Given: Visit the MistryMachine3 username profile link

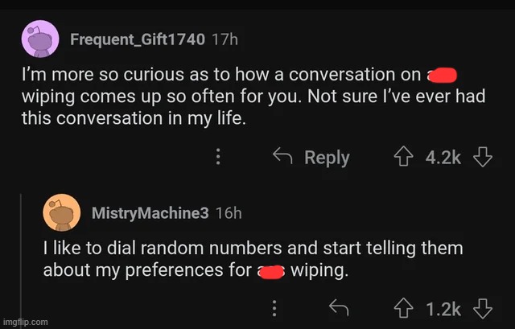Looking at the screenshot, I should click(150, 213).
